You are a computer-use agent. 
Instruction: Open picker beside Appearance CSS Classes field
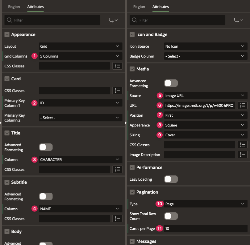(117, 66)
